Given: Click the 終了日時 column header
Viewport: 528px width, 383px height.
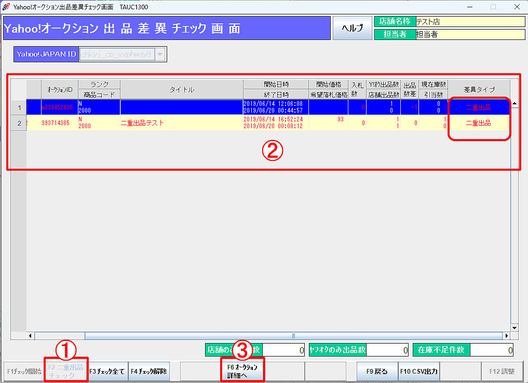Looking at the screenshot, I should 276,94.
